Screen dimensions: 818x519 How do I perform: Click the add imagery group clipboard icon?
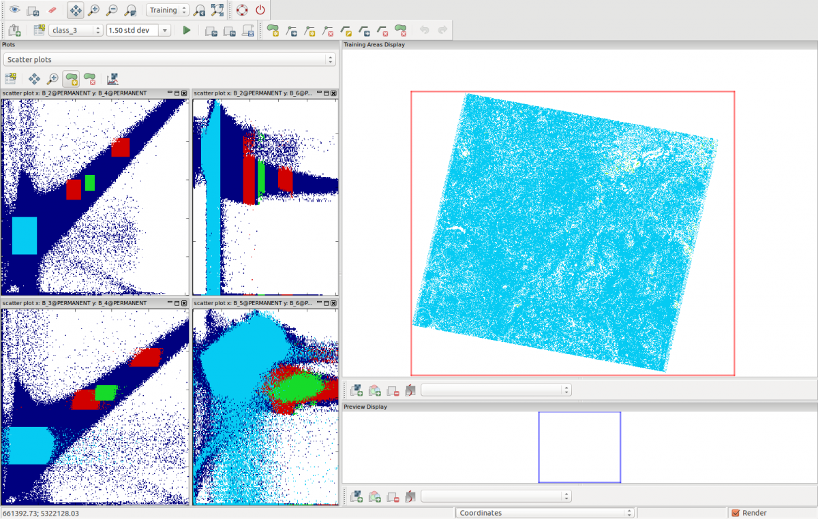[14, 30]
